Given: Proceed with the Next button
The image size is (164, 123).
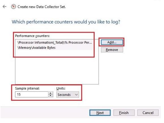Looking at the screenshot, I should [x=100, y=113].
